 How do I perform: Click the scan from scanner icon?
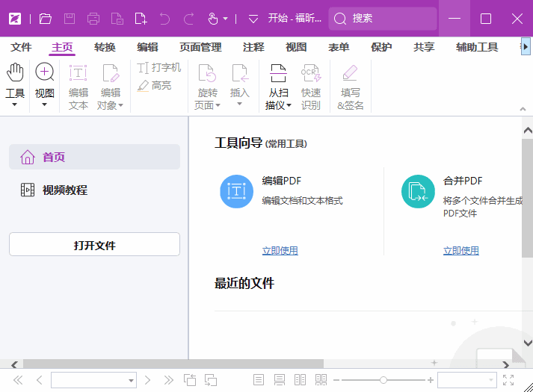[278, 73]
